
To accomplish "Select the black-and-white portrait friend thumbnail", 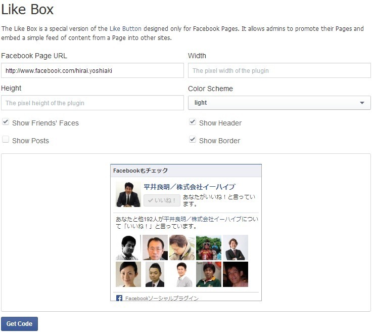I will tap(128, 247).
